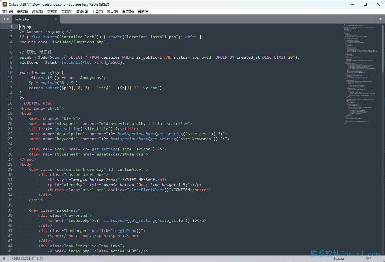Open the 文件(F) menu

tap(8, 12)
